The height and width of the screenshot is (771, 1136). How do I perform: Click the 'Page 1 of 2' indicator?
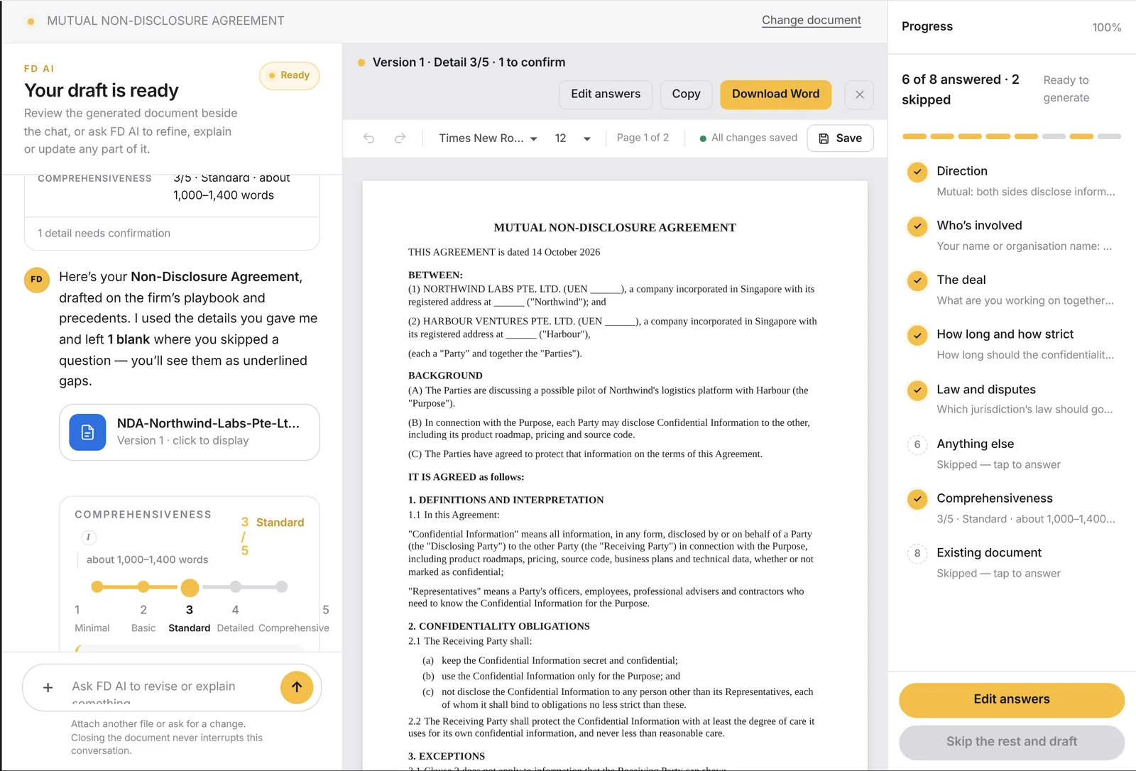(643, 138)
